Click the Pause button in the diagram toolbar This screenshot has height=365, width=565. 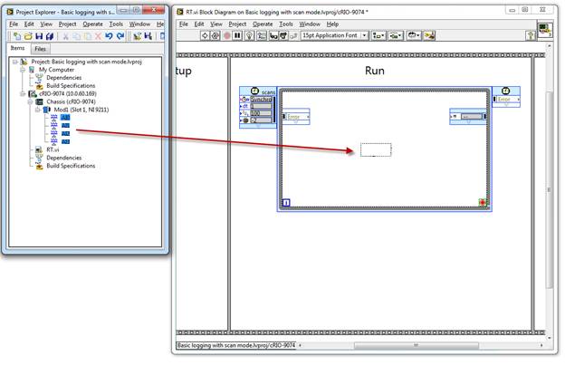(x=238, y=36)
